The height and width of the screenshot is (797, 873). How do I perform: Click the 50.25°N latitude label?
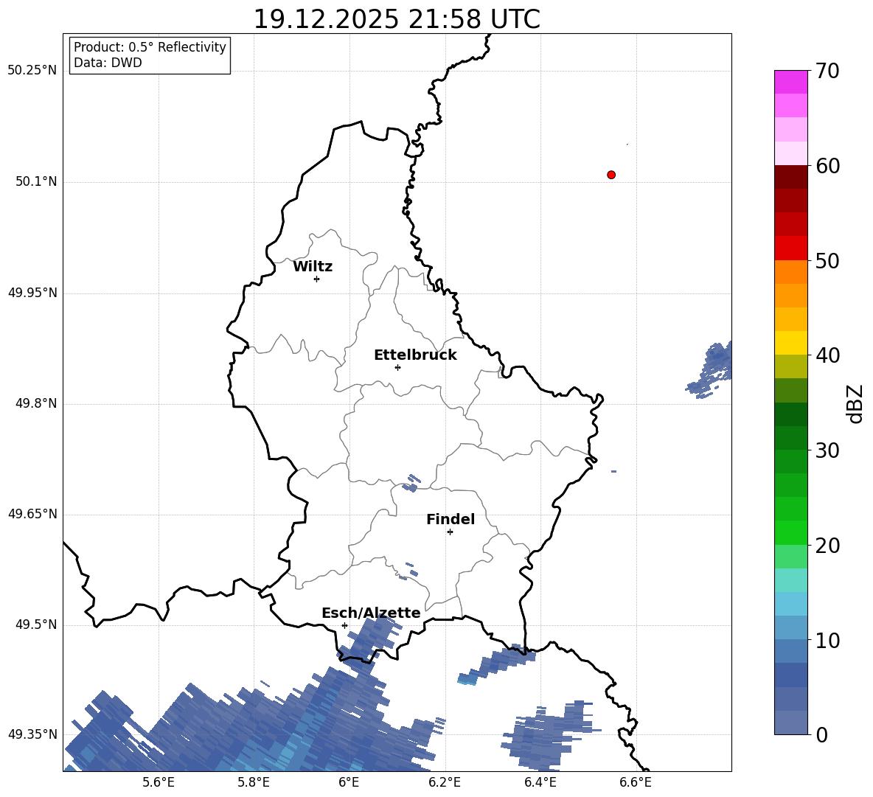click(x=32, y=71)
